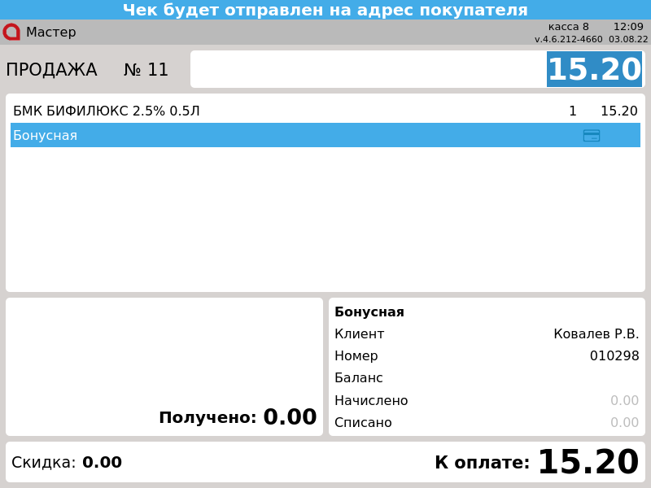Click the ПРОДАЖА mode label
Screen dimensions: 651x488
[x=51, y=70]
